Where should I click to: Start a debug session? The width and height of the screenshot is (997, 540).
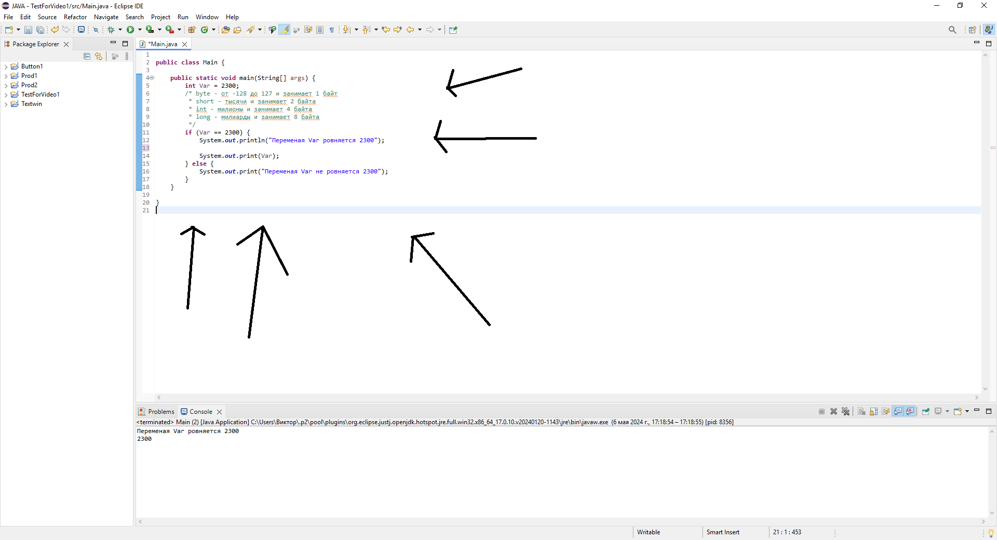click(111, 30)
